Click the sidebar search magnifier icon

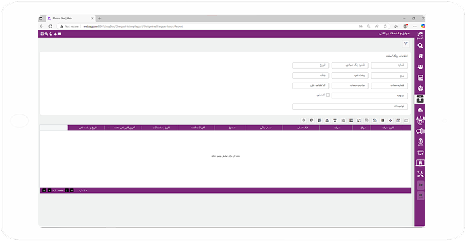[420, 46]
